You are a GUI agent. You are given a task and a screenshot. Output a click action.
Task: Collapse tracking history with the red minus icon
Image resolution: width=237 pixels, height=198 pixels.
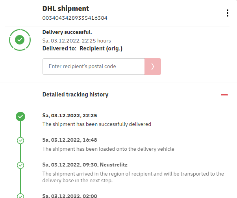coord(224,95)
